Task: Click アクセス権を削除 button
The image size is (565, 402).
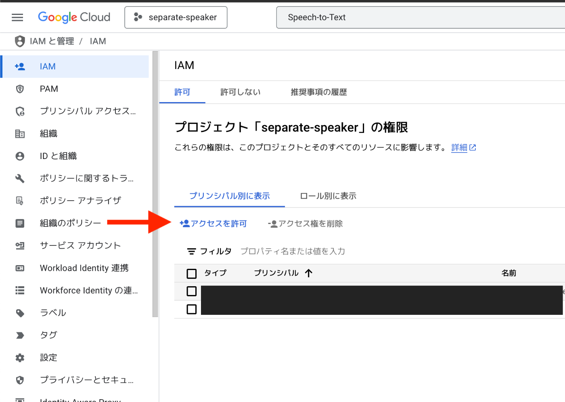Action: (x=306, y=224)
